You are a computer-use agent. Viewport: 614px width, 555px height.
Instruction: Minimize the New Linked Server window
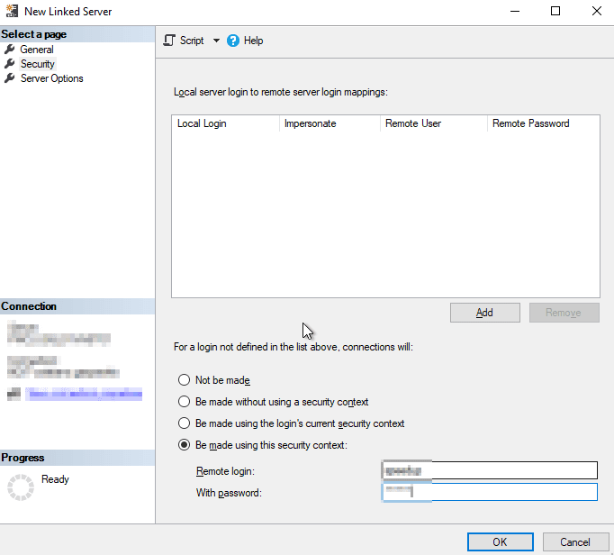[515, 11]
